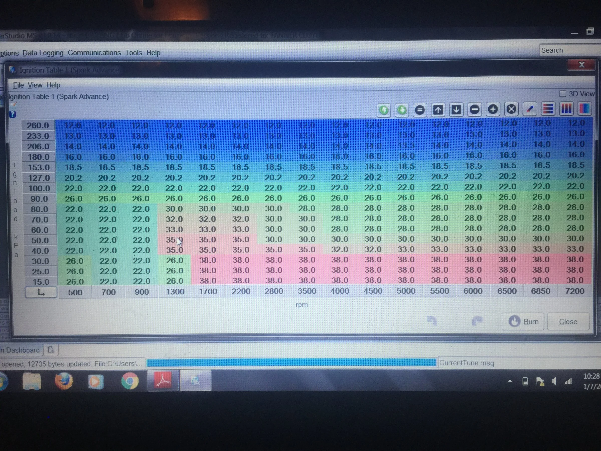601x451 pixels.
Task: Open the Tools menu
Action: [133, 52]
